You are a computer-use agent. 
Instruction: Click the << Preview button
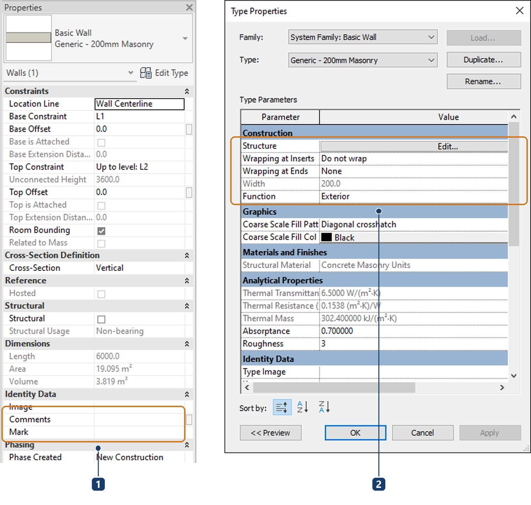[x=270, y=433]
